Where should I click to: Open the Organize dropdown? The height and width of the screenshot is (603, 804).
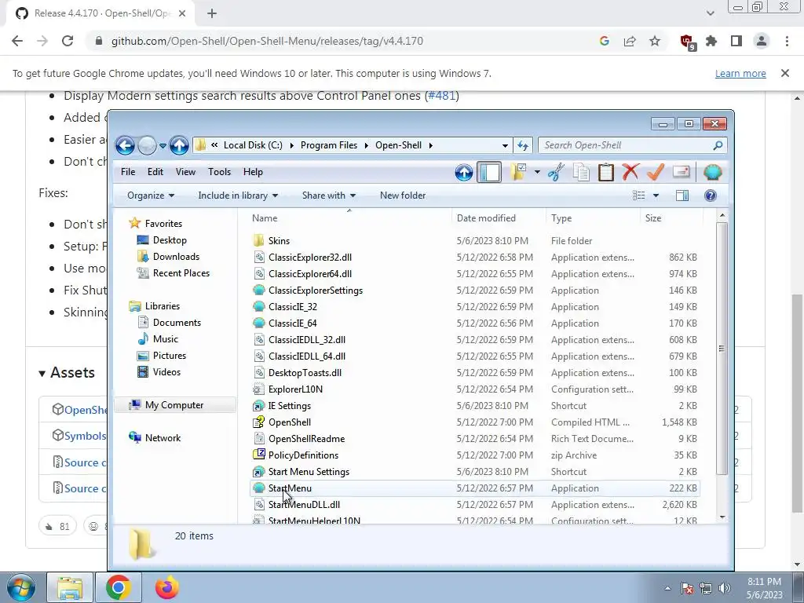[151, 196]
